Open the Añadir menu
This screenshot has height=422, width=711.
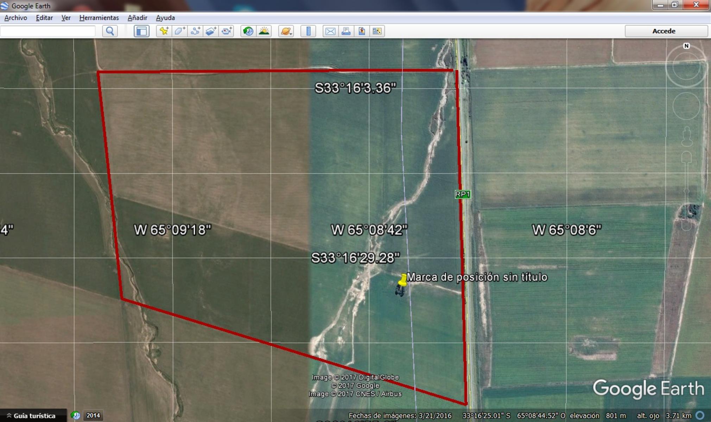pos(137,18)
